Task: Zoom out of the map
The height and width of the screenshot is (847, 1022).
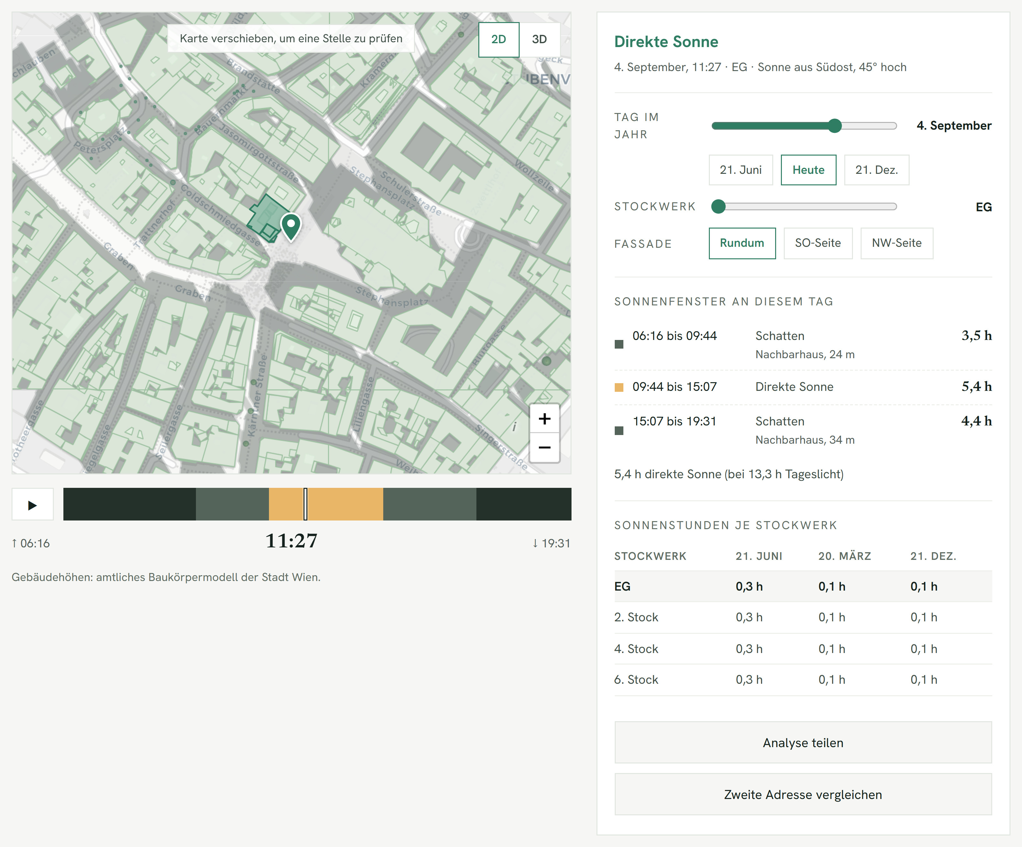Action: (545, 448)
